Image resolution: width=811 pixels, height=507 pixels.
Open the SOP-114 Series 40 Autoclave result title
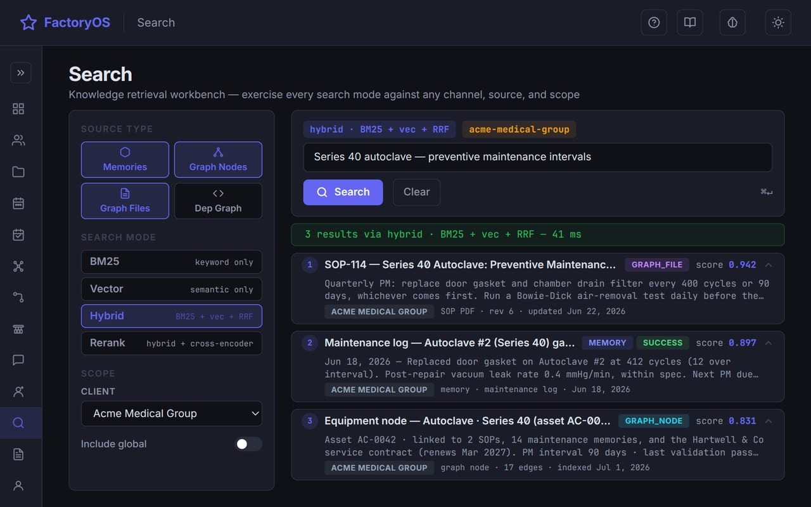[x=470, y=265]
